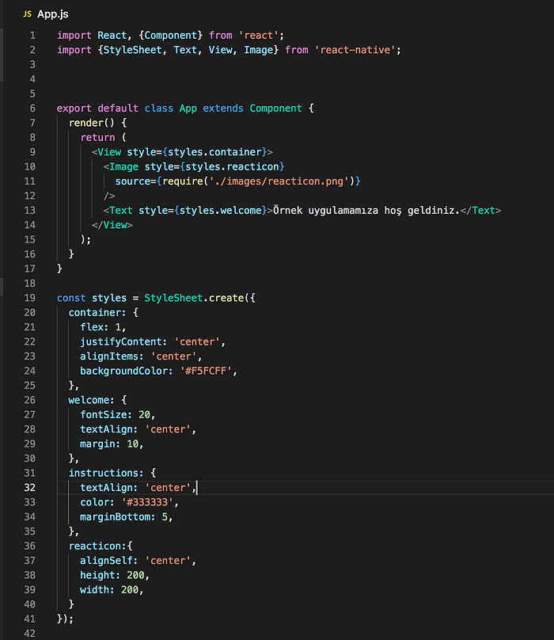This screenshot has height=640, width=554.
Task: Click line number 41 in the gutter
Action: (30, 619)
